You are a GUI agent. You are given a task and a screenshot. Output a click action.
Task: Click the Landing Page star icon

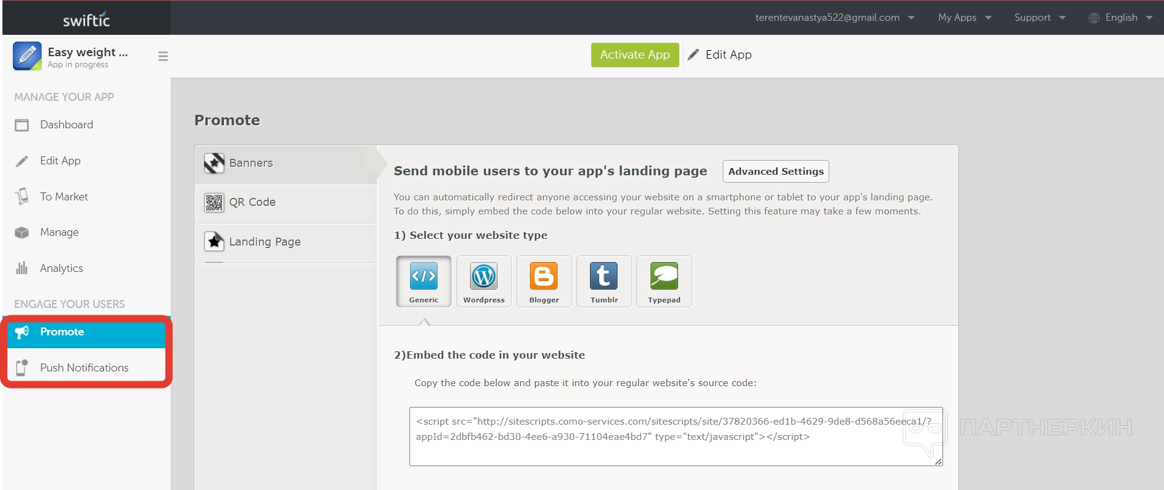214,241
